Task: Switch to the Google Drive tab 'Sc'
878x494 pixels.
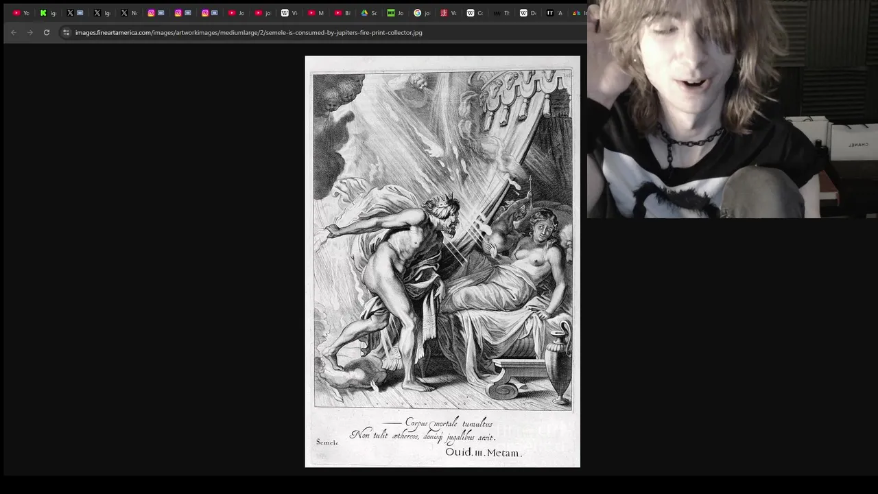Action: (369, 13)
